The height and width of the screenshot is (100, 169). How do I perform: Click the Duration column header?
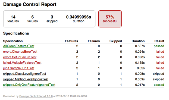(138, 41)
